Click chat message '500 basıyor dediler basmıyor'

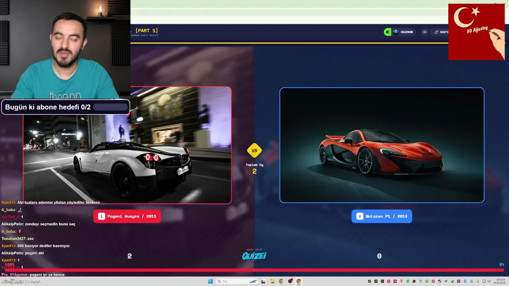(44, 246)
